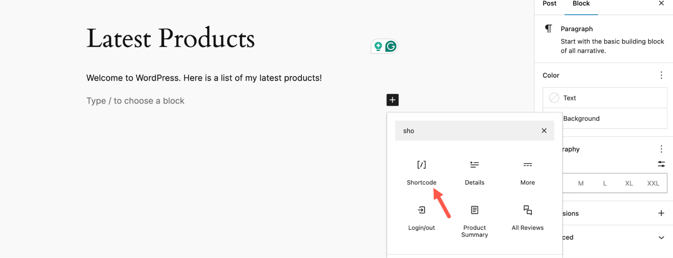
Task: Clear the block search field
Action: pos(544,131)
